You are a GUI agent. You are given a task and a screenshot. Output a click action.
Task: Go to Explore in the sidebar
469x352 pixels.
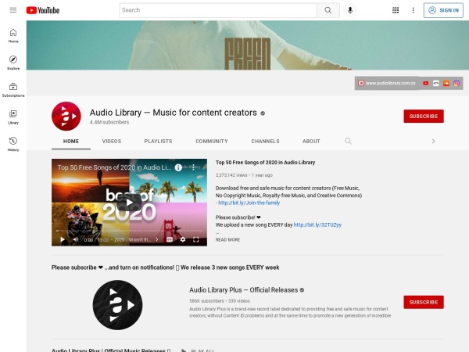coord(13,63)
